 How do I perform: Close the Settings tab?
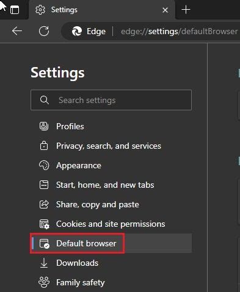165,10
